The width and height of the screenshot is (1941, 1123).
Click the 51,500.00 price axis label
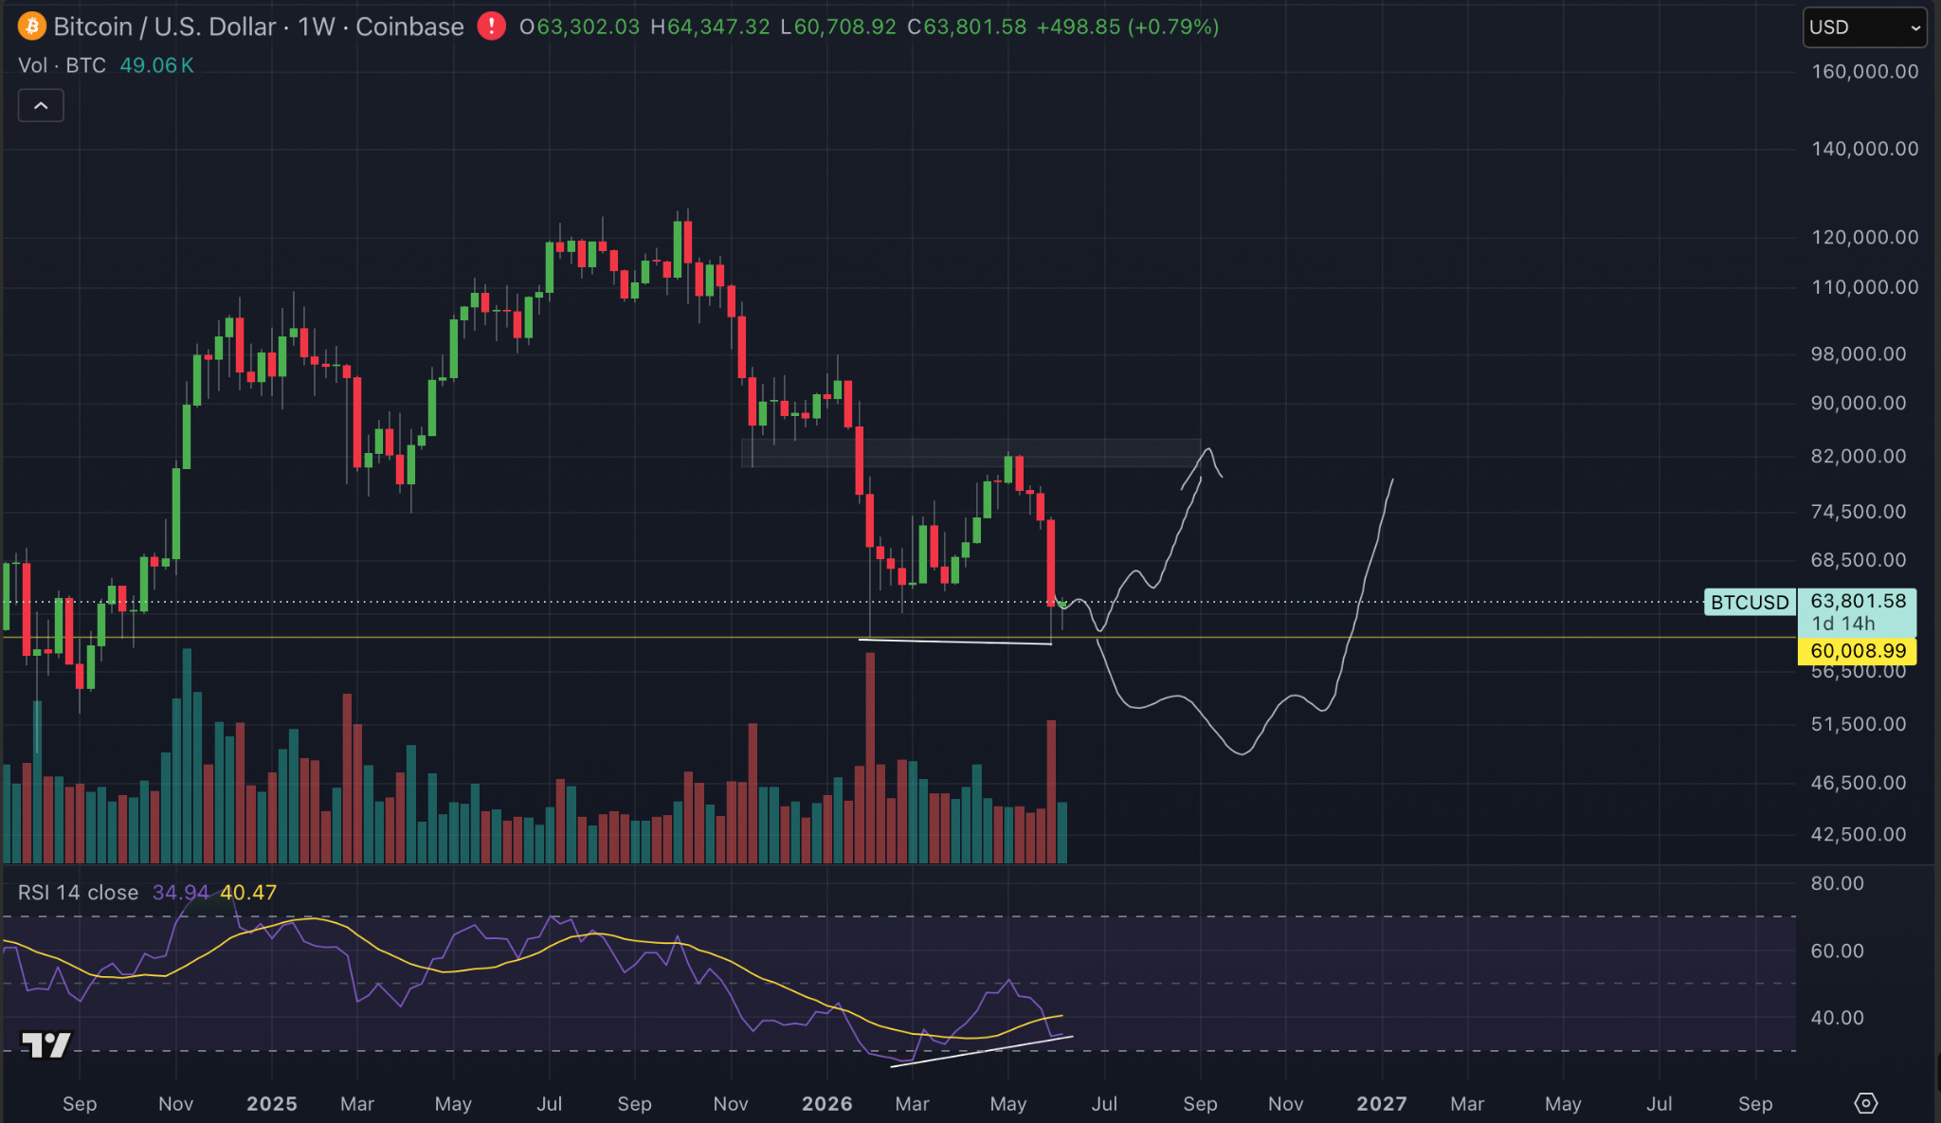[x=1859, y=724]
